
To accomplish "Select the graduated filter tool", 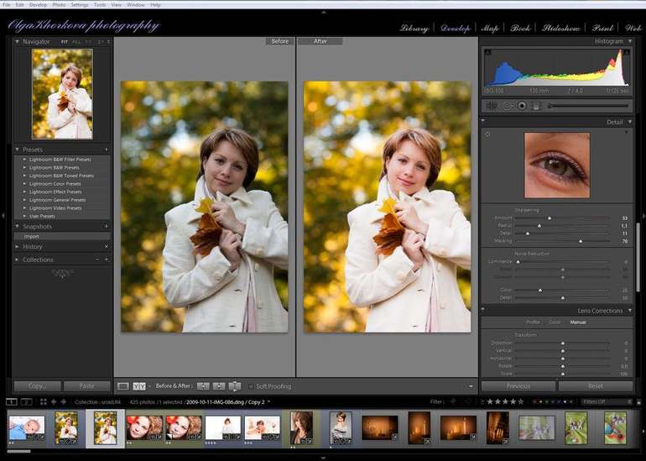I will click(535, 106).
